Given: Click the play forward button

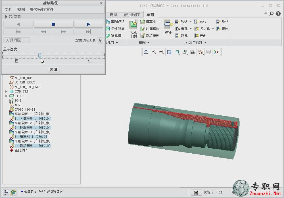Looking at the screenshot, I should (x=89, y=24).
